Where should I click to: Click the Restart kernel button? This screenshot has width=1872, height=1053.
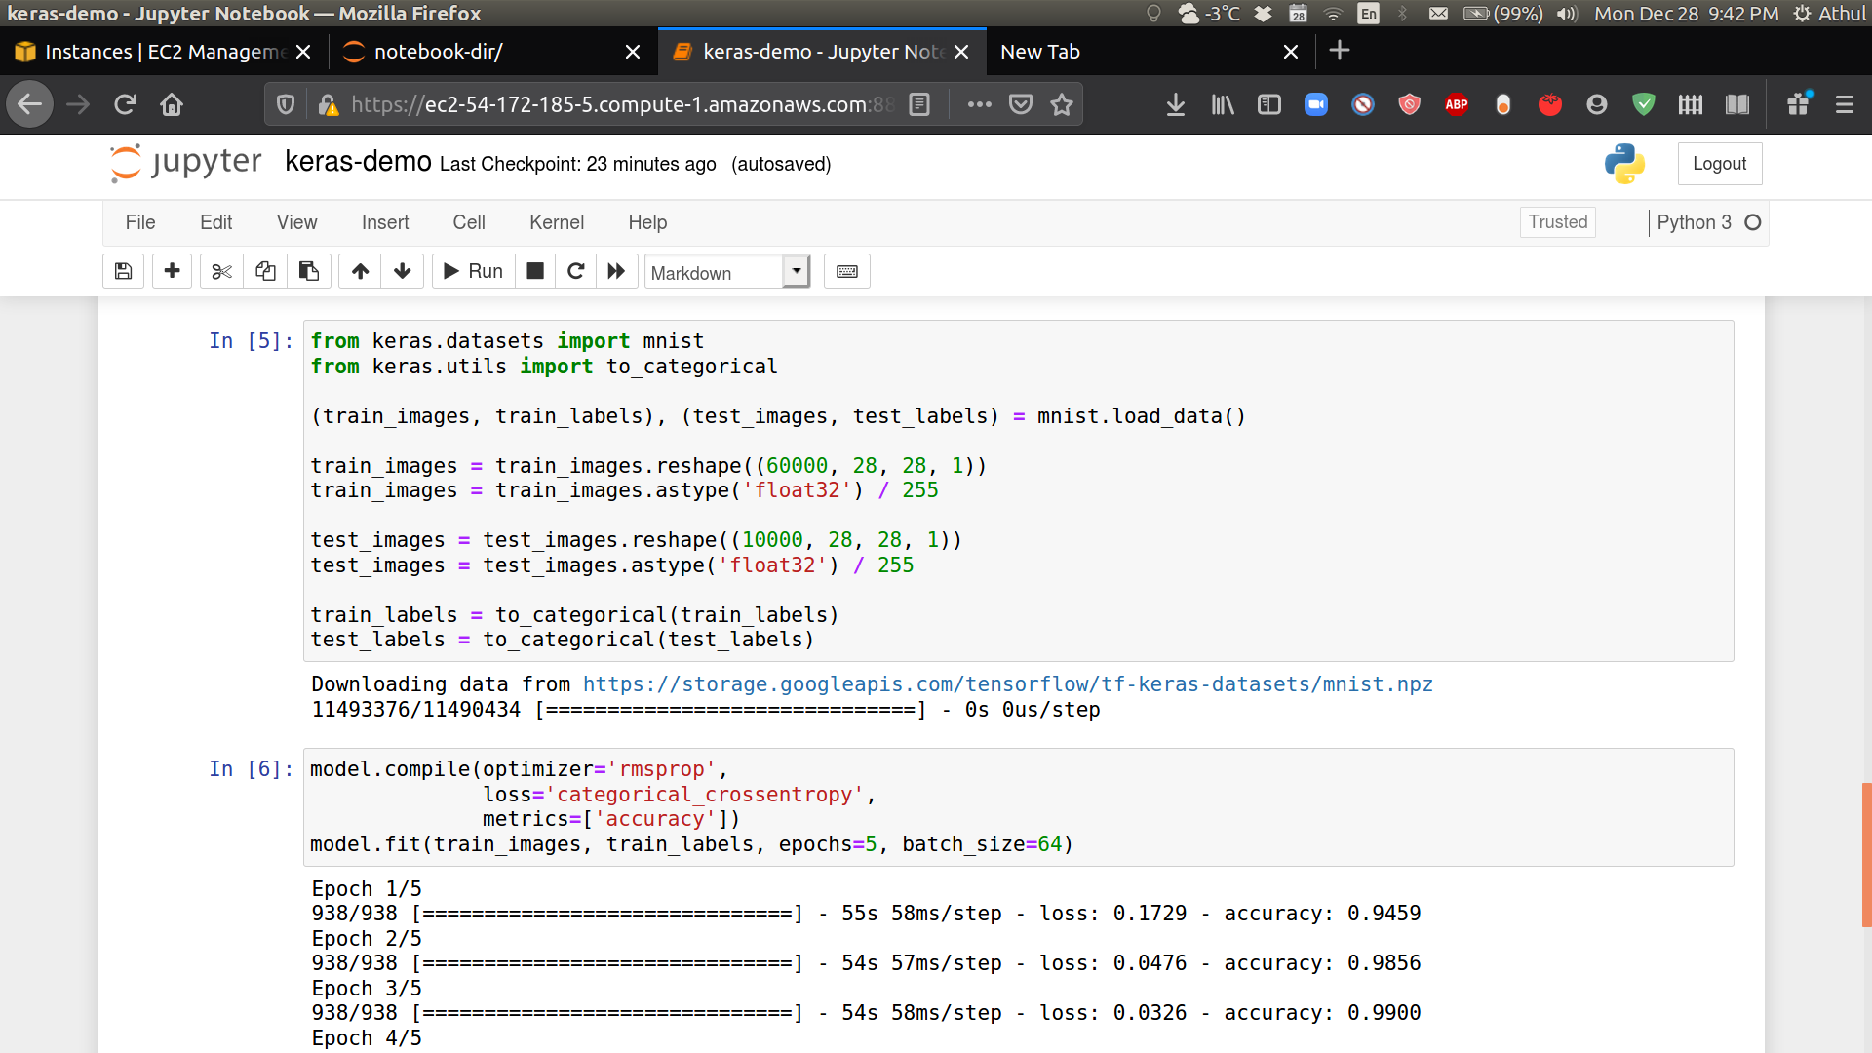point(574,271)
